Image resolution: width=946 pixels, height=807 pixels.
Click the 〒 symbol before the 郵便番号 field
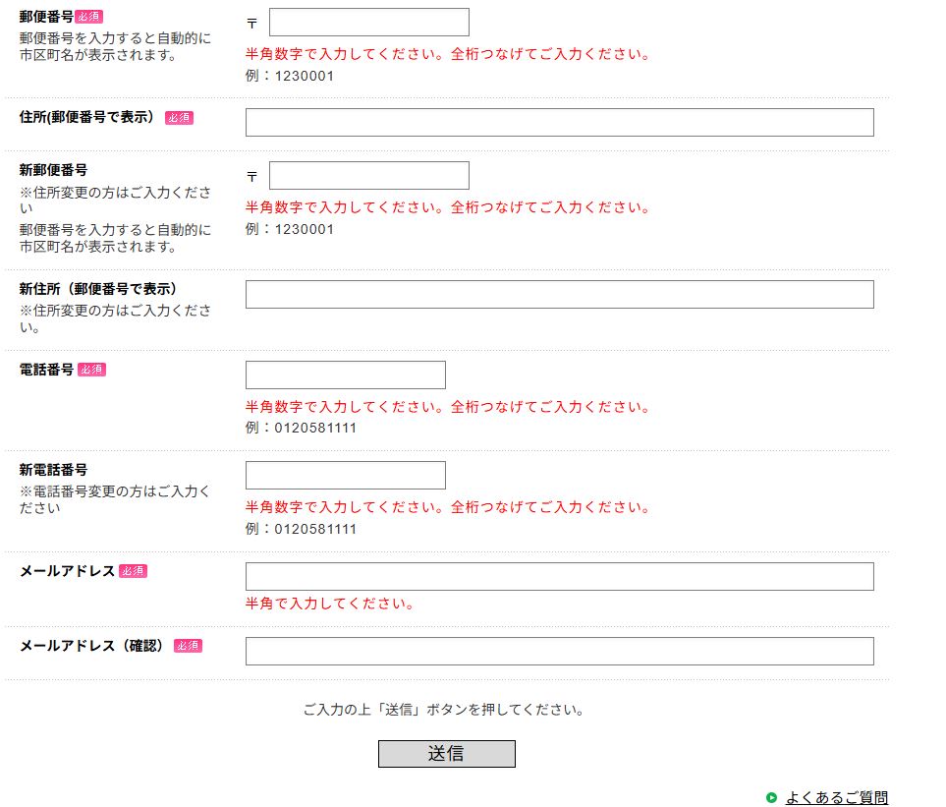(x=252, y=23)
